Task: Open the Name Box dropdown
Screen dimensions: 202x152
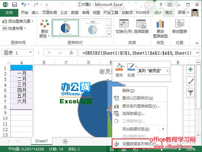Action: tap(31, 52)
